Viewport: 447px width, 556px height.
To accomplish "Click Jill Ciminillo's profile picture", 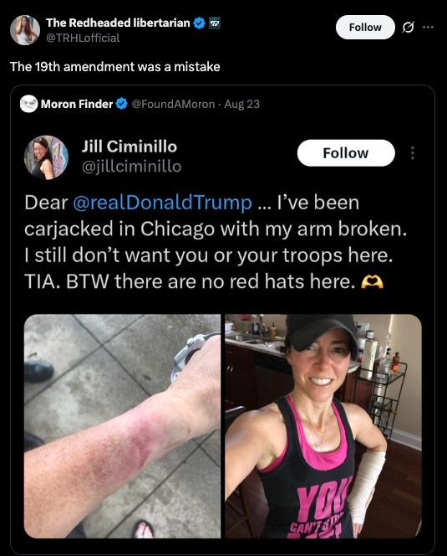I will click(x=46, y=157).
